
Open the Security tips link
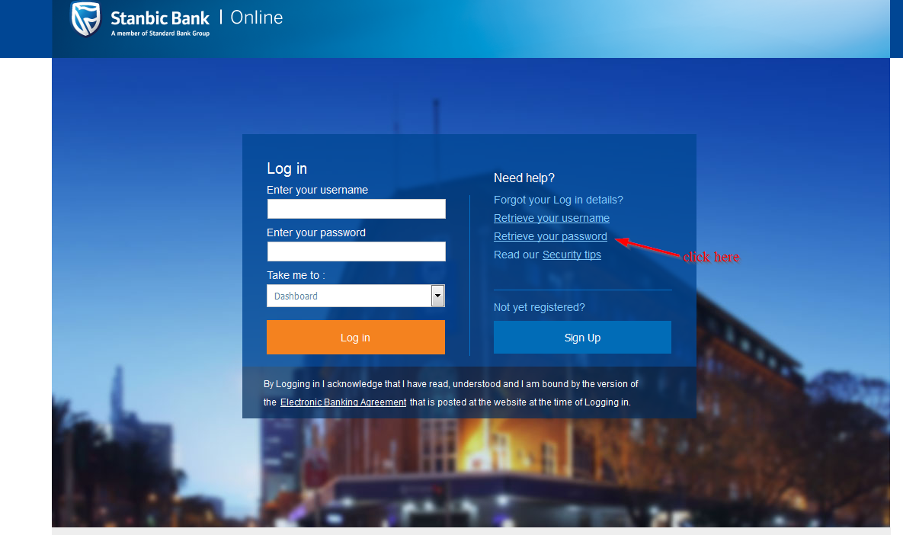tap(572, 255)
